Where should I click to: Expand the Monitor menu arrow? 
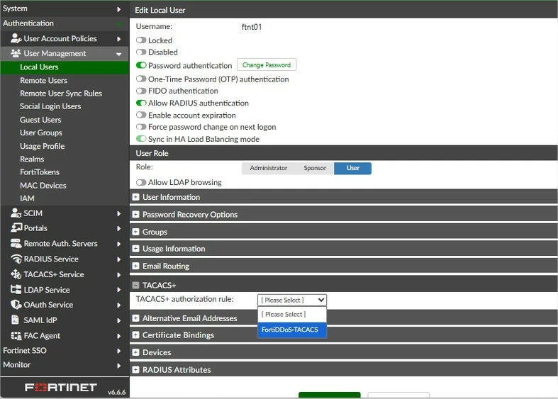pos(119,366)
